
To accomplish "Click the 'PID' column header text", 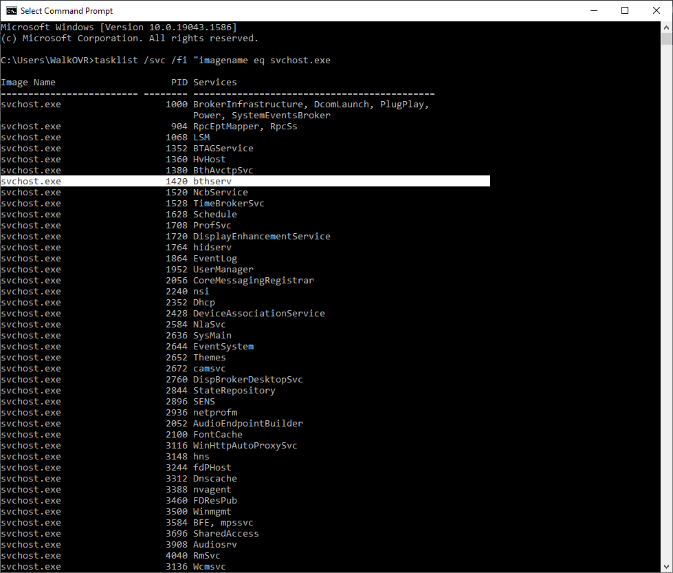I will click(179, 83).
